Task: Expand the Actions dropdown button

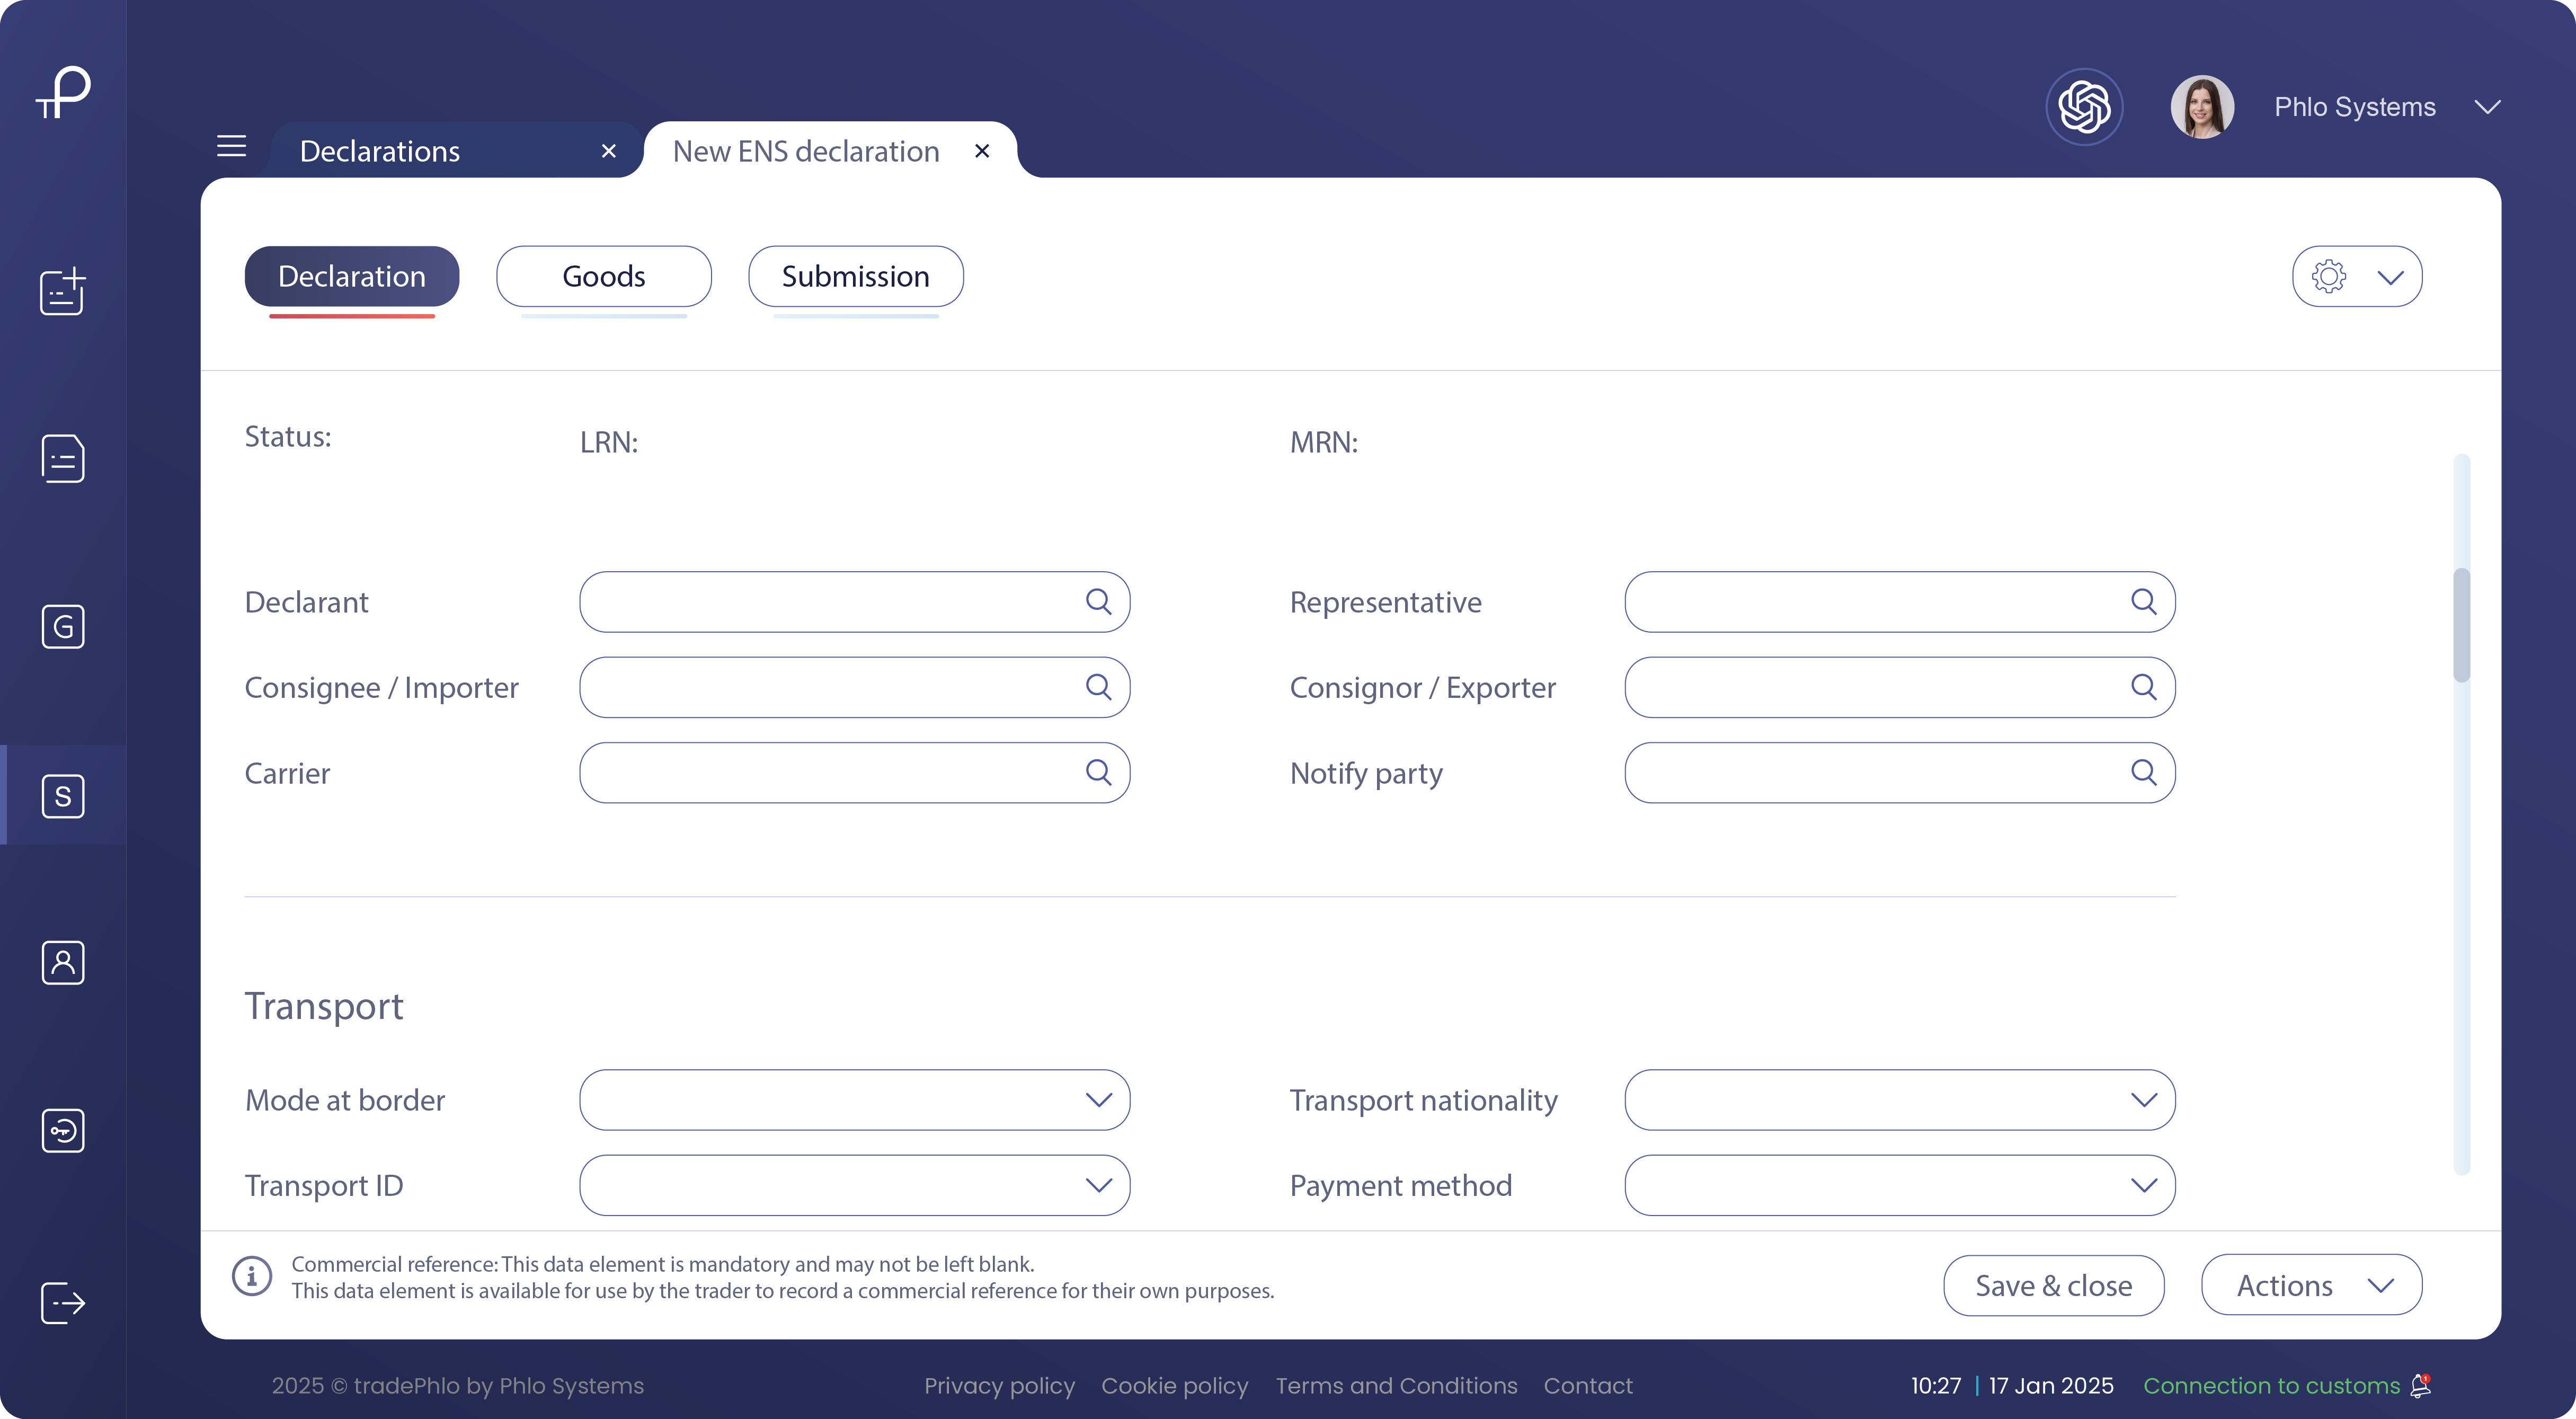Action: click(2311, 1285)
